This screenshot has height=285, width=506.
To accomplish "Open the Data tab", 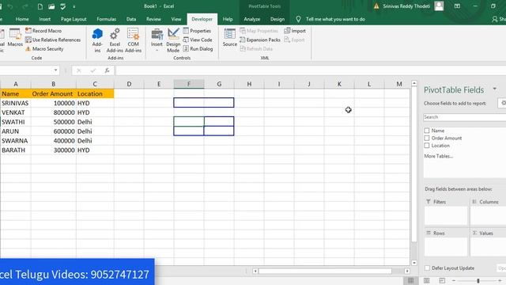I will click(x=131, y=19).
